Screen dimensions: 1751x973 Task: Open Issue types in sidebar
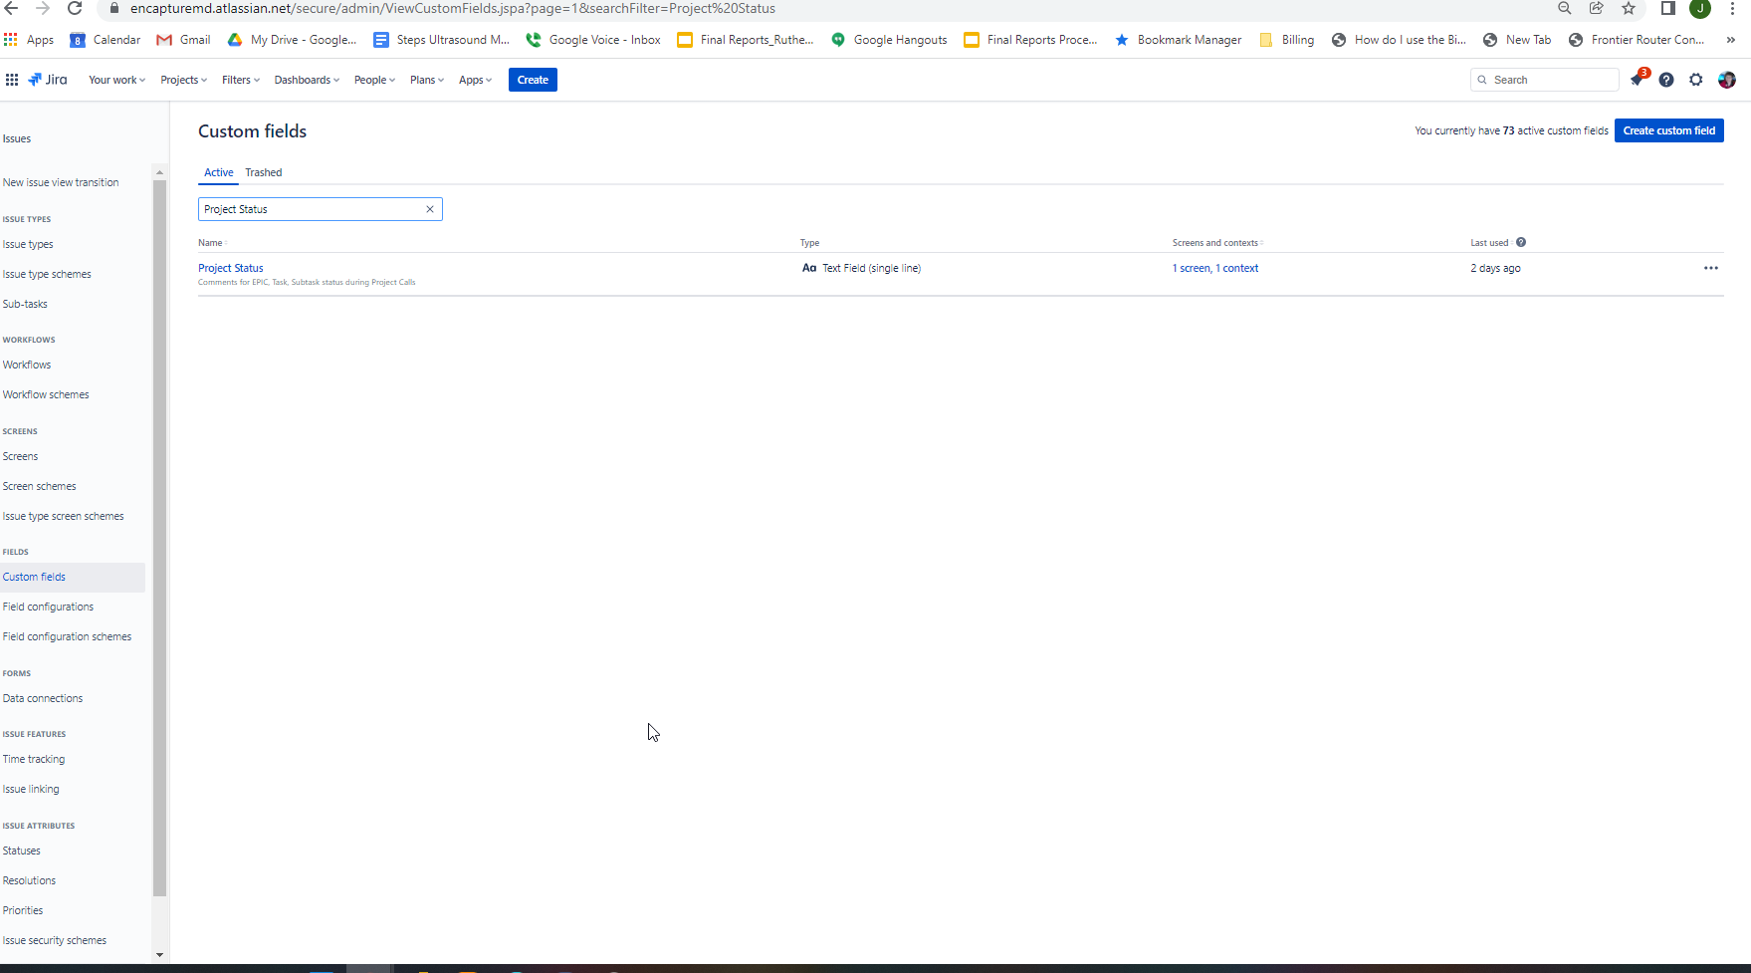tap(28, 244)
